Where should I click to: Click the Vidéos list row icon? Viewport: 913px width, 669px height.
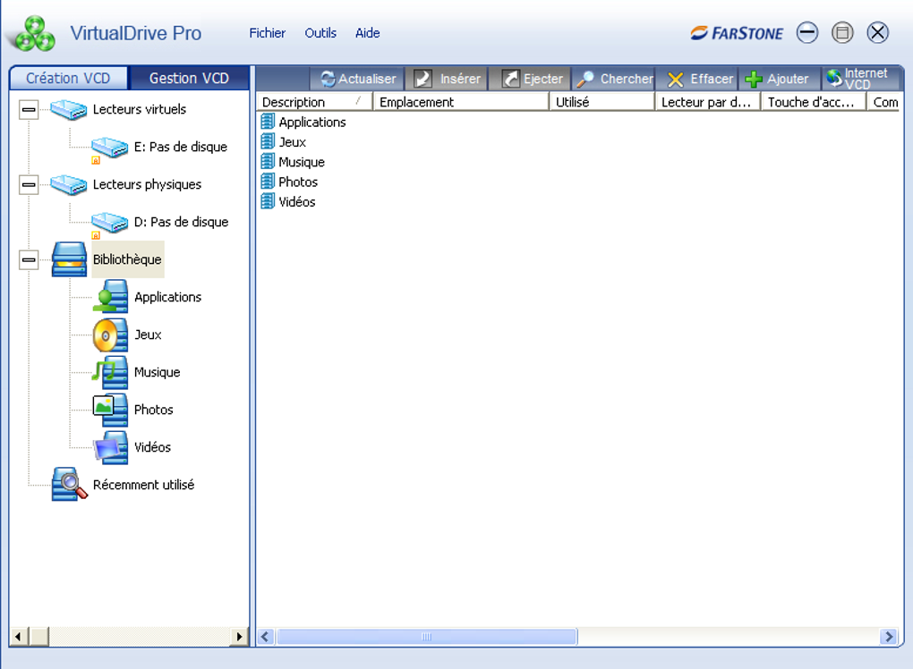[268, 201]
